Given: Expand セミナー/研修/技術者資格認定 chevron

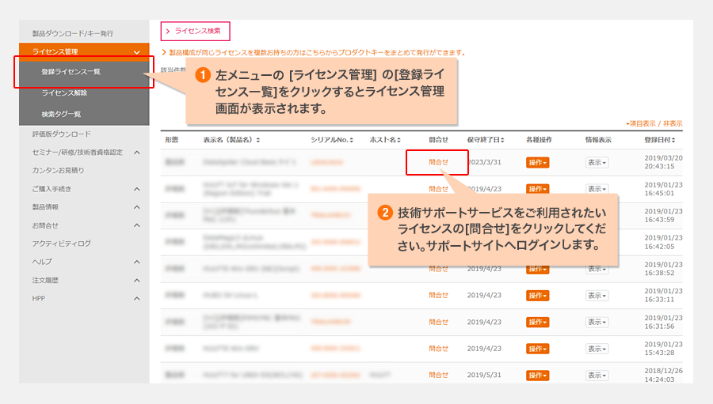Looking at the screenshot, I should pos(137,153).
